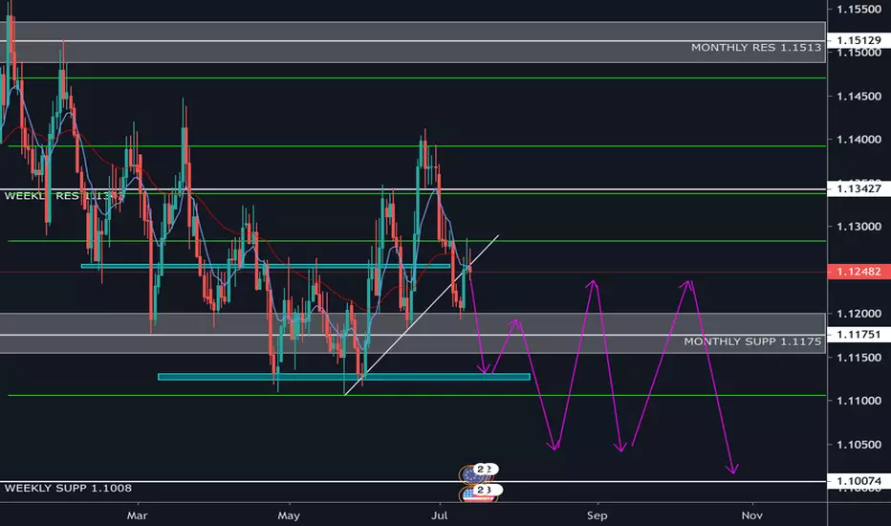This screenshot has width=891, height=526.
Task: Select the MONTHLY SUPP 1.1175 label
Action: [x=752, y=341]
